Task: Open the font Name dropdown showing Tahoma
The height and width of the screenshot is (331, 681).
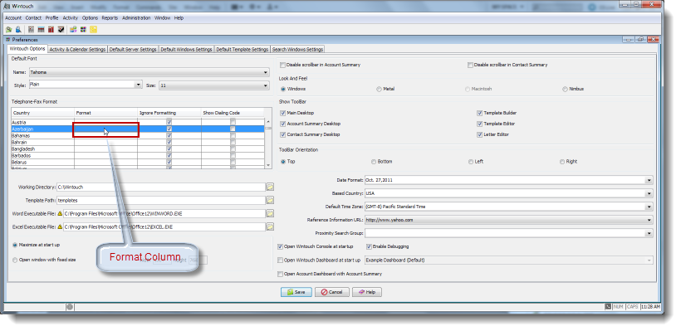Action: click(x=266, y=72)
